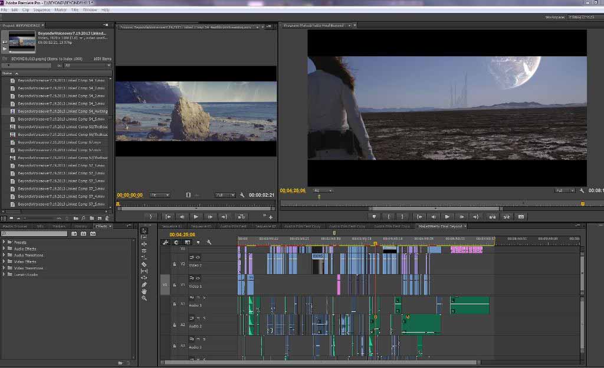The height and width of the screenshot is (368, 604).
Task: Solo the Audio 3 track
Action: pos(204,338)
